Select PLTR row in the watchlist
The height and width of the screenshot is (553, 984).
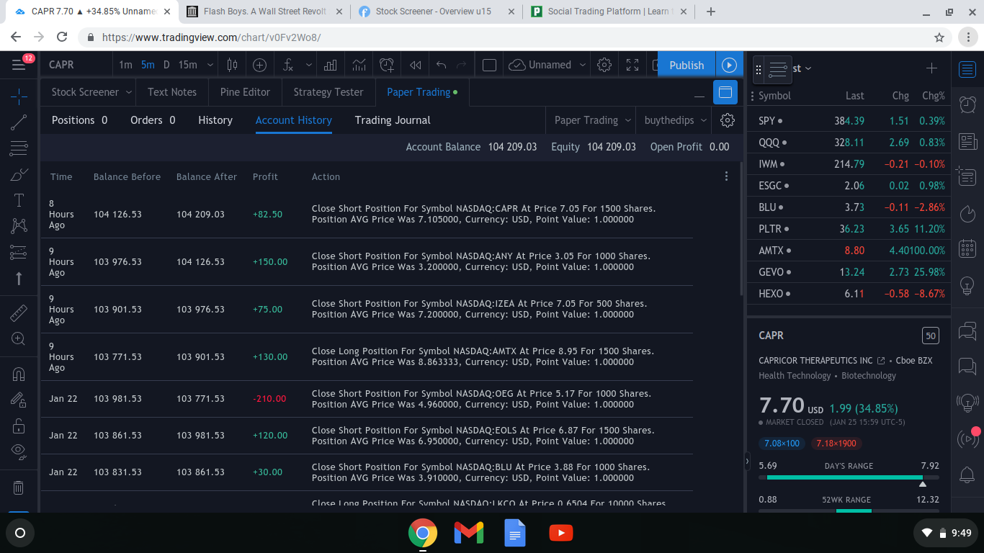pos(850,229)
